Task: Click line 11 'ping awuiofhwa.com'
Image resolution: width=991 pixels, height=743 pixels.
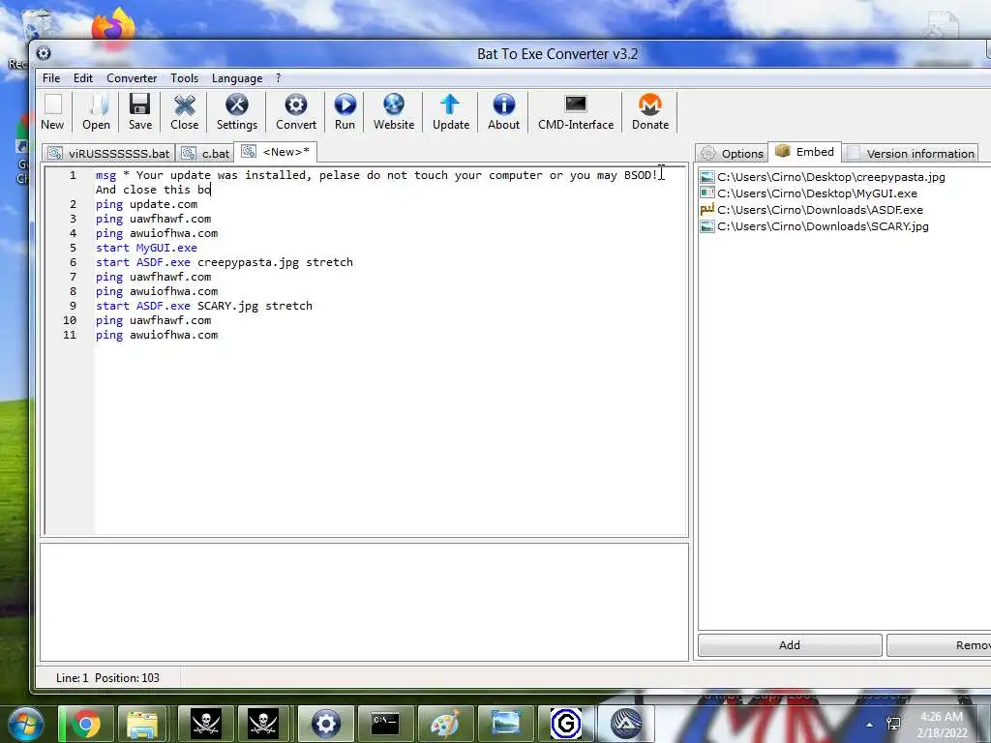Action: [157, 335]
